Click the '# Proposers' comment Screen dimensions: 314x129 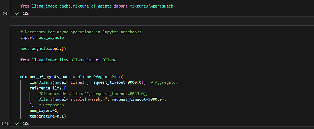(51, 105)
